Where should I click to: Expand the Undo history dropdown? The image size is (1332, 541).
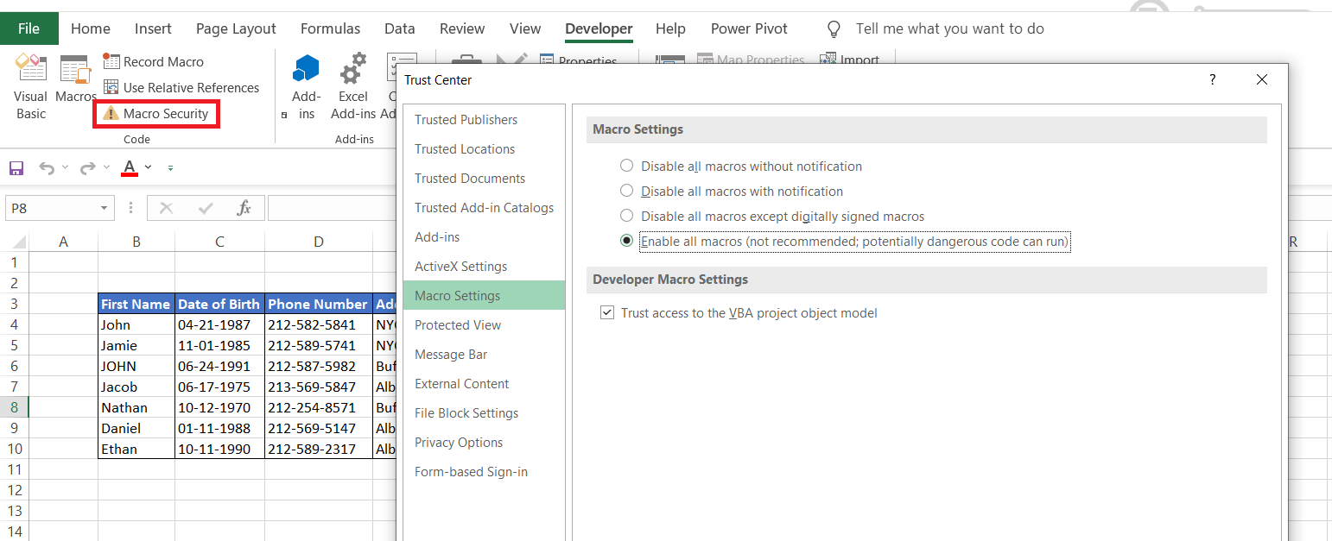[x=65, y=167]
